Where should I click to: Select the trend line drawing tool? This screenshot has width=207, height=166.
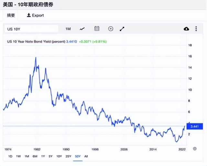[122, 29]
